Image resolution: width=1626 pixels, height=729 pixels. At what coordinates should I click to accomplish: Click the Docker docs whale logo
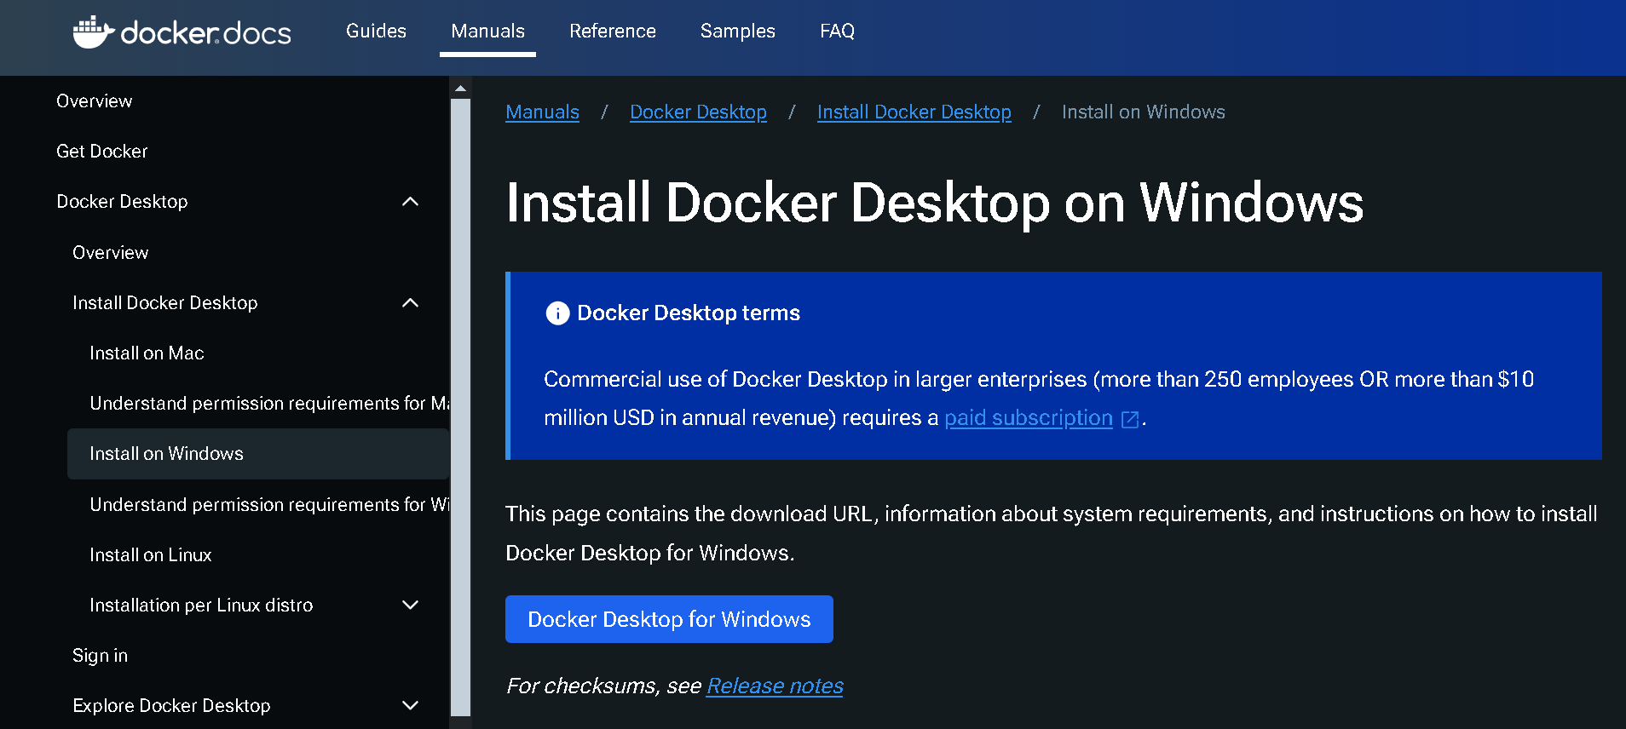(x=182, y=32)
